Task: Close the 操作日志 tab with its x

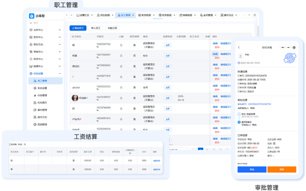Action: coord(236,15)
